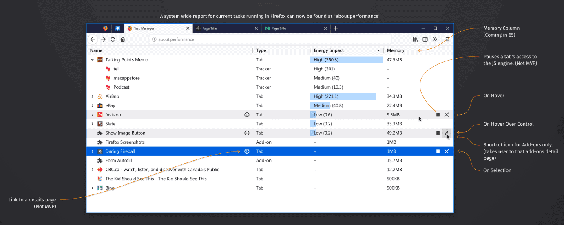Sort by the Energy Impact column arrow
The height and width of the screenshot is (225, 564).
[x=379, y=50]
